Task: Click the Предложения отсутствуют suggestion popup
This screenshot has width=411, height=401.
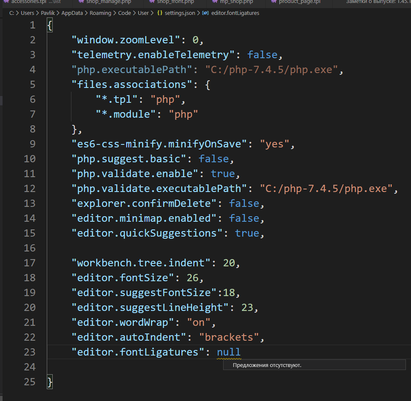Action: click(x=314, y=365)
